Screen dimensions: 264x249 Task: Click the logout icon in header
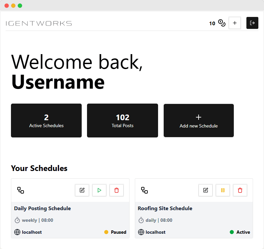[252, 23]
